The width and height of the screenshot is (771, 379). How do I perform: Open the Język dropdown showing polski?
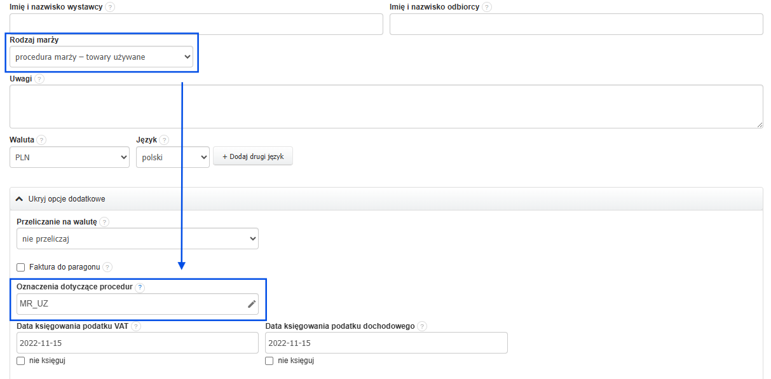point(172,158)
